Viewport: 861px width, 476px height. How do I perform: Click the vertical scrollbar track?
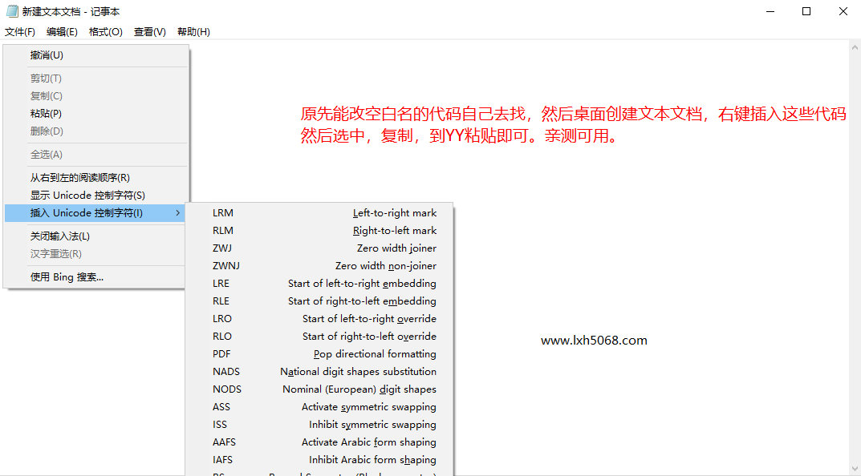click(x=855, y=256)
